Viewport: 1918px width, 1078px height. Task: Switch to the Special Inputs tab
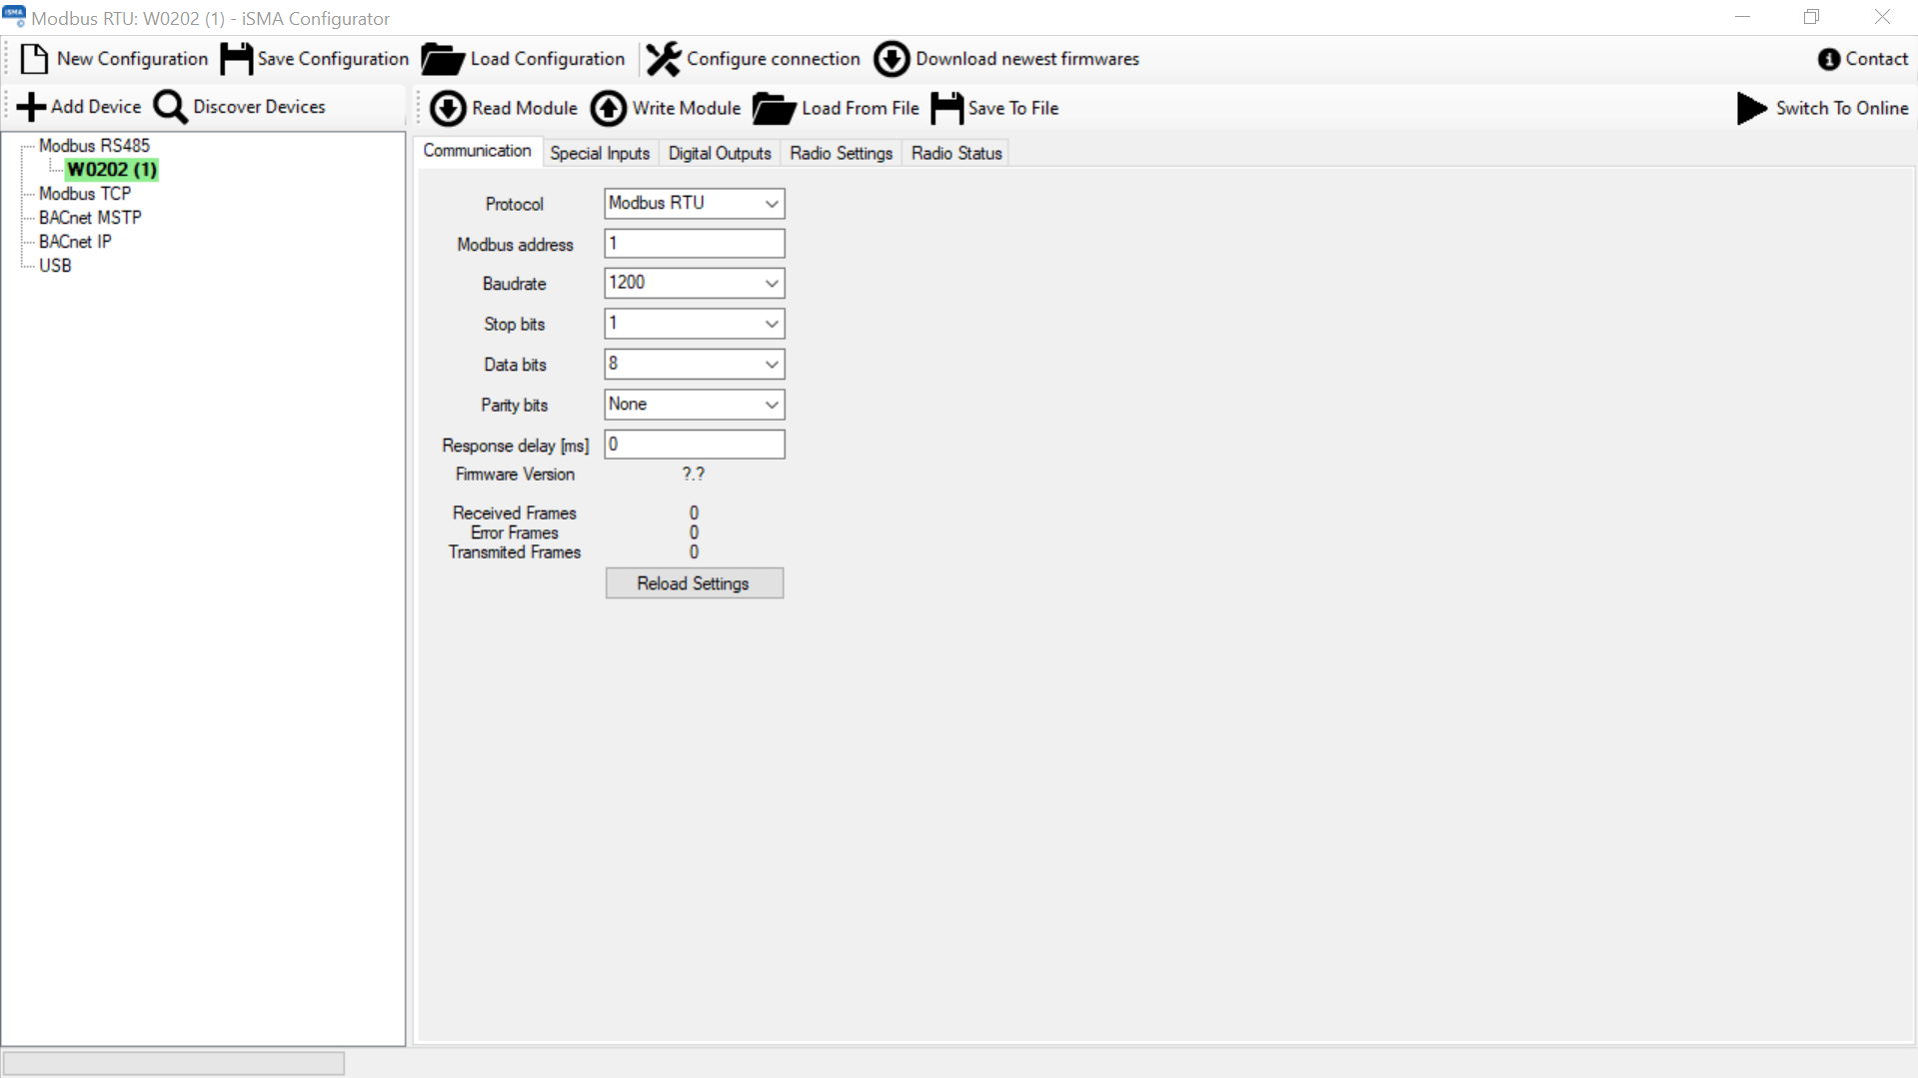[x=600, y=153]
